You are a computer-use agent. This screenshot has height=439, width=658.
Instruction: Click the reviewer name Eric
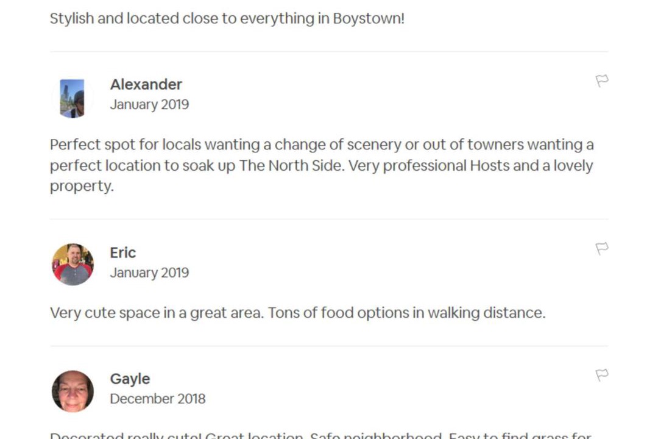coord(122,252)
